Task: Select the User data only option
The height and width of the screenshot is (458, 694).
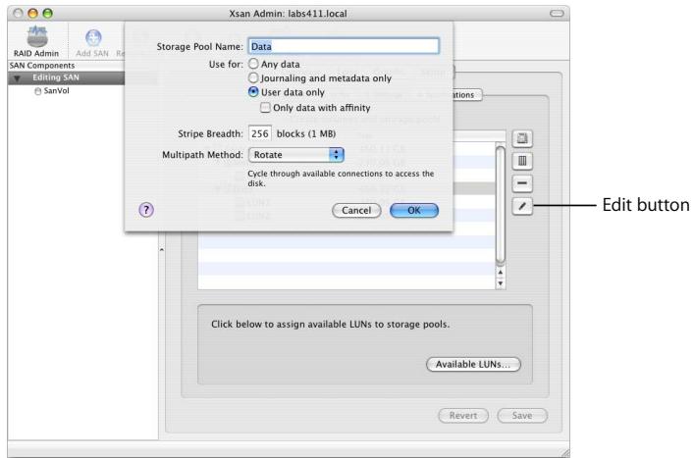Action: [253, 92]
